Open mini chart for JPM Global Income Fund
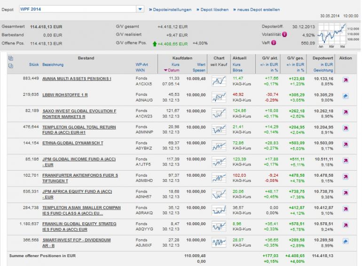The image size is (362, 266). (219, 161)
